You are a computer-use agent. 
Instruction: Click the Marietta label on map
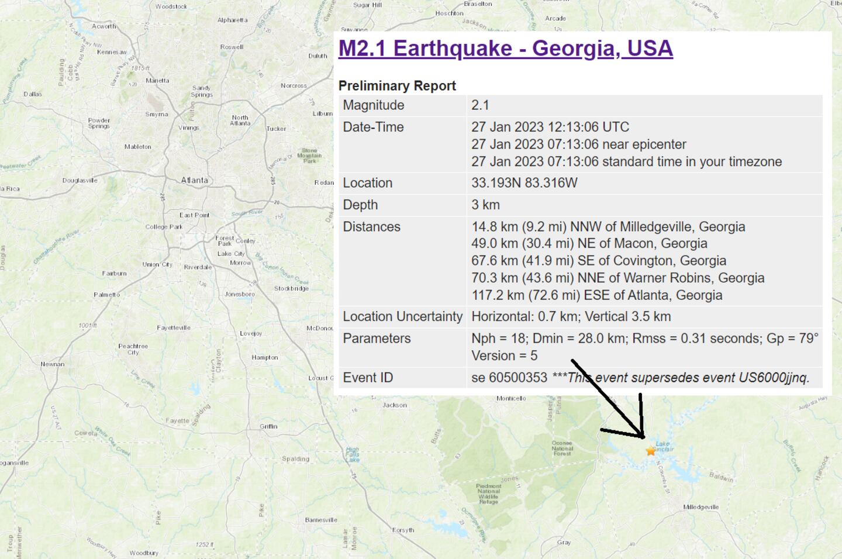click(x=157, y=81)
